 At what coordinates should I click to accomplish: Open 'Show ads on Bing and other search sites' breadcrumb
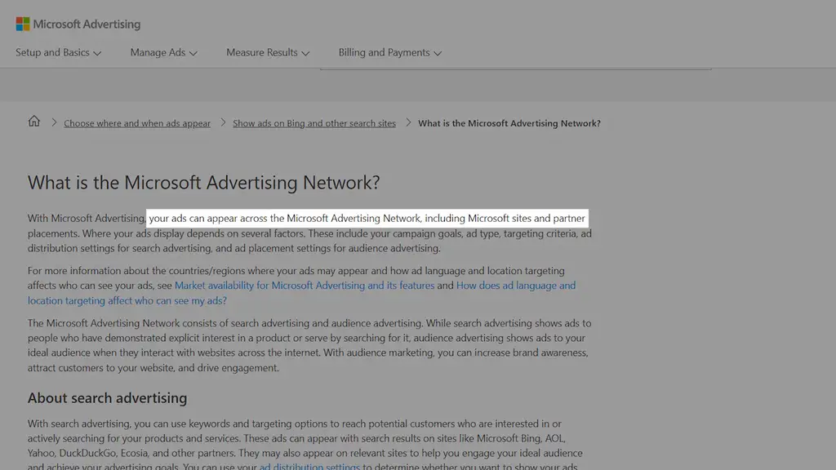pyautogui.click(x=314, y=123)
